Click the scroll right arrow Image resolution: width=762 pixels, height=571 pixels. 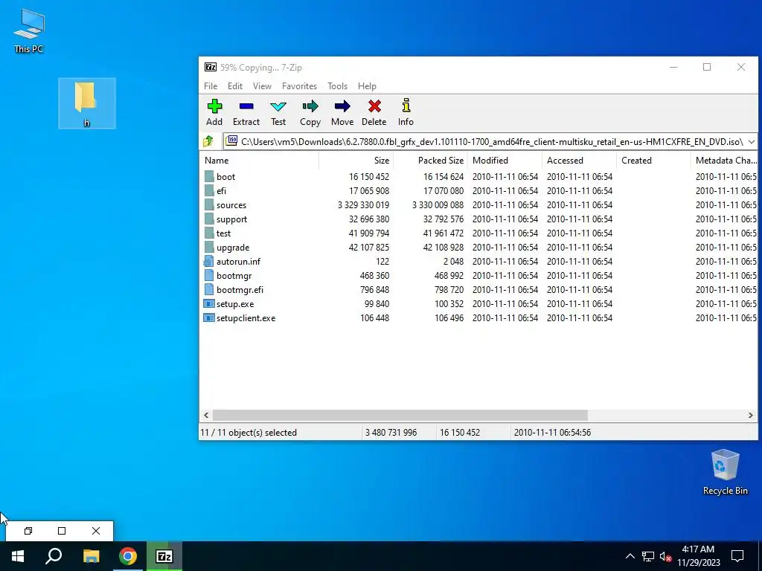[750, 415]
